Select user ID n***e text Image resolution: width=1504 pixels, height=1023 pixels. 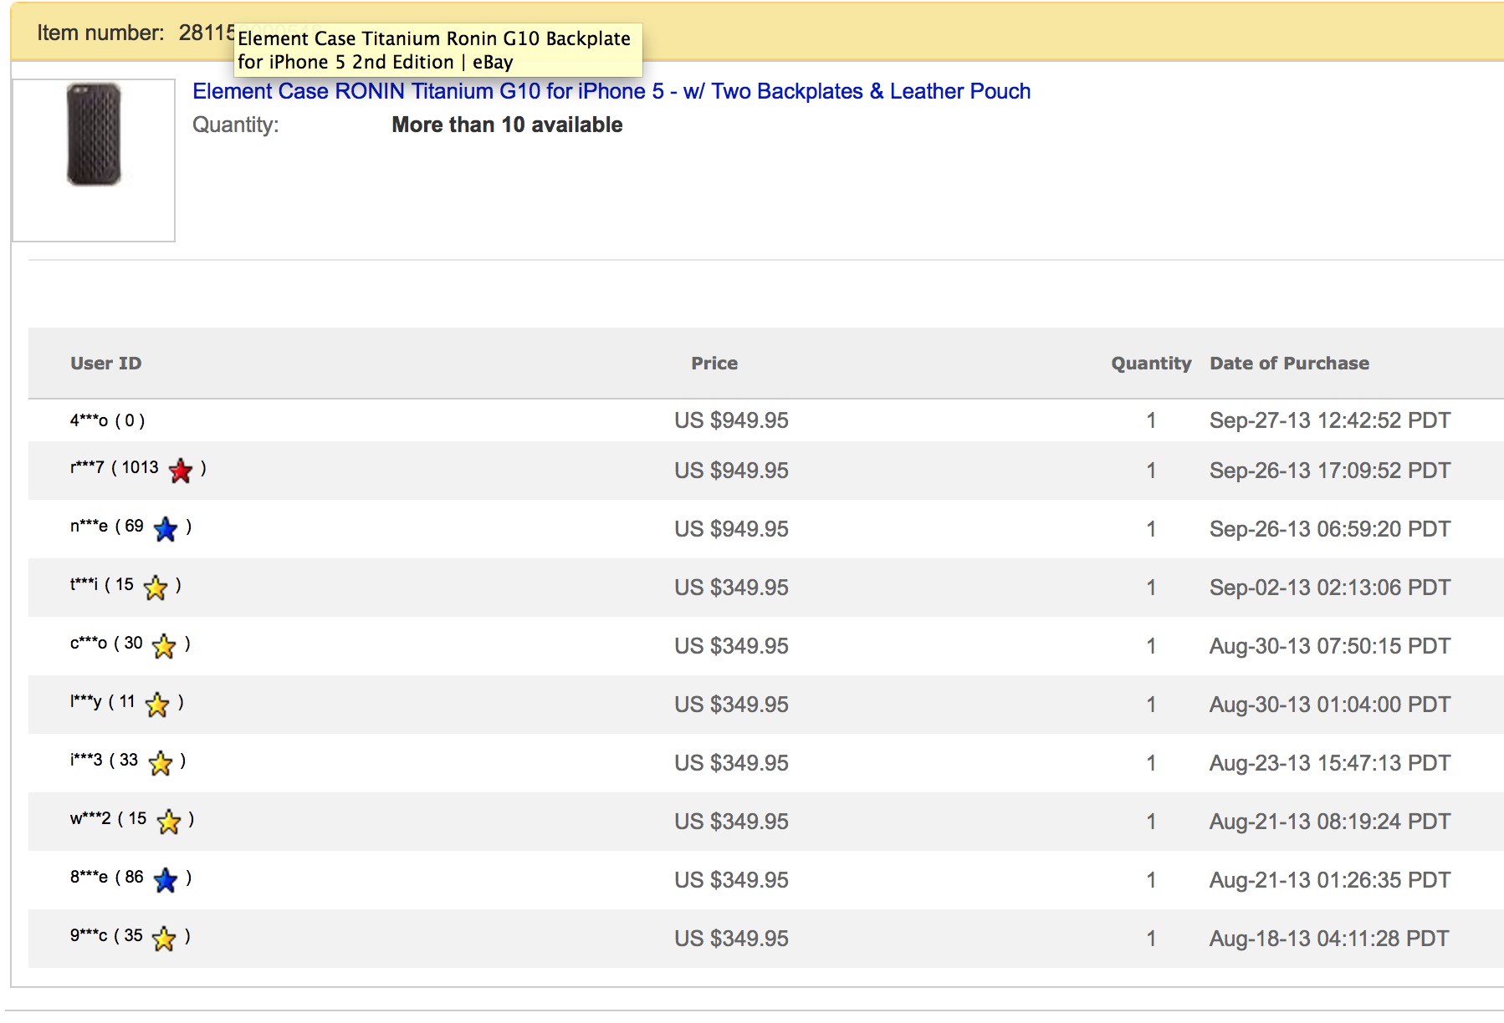point(89,526)
